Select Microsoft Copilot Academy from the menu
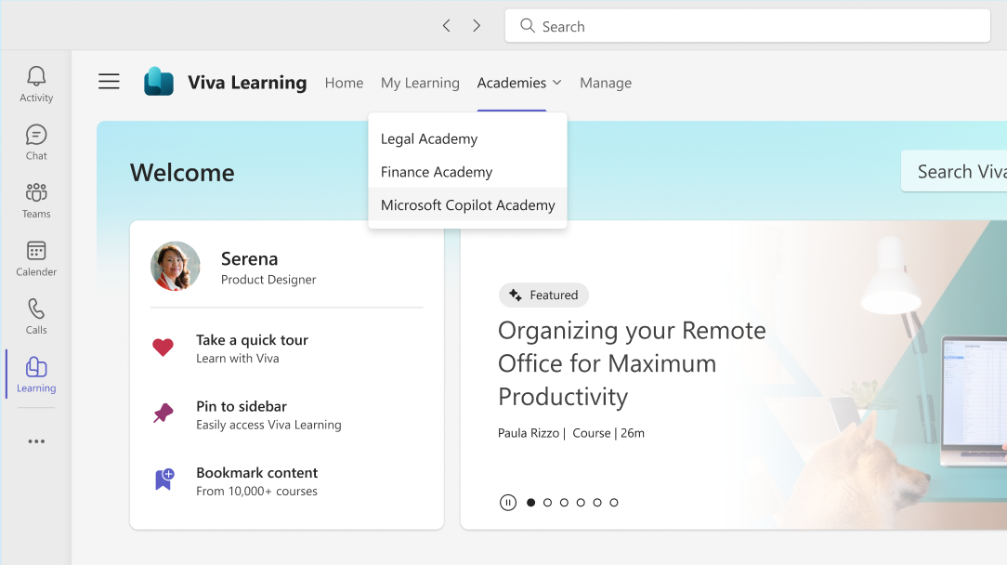Image resolution: width=1007 pixels, height=565 pixels. (x=466, y=204)
